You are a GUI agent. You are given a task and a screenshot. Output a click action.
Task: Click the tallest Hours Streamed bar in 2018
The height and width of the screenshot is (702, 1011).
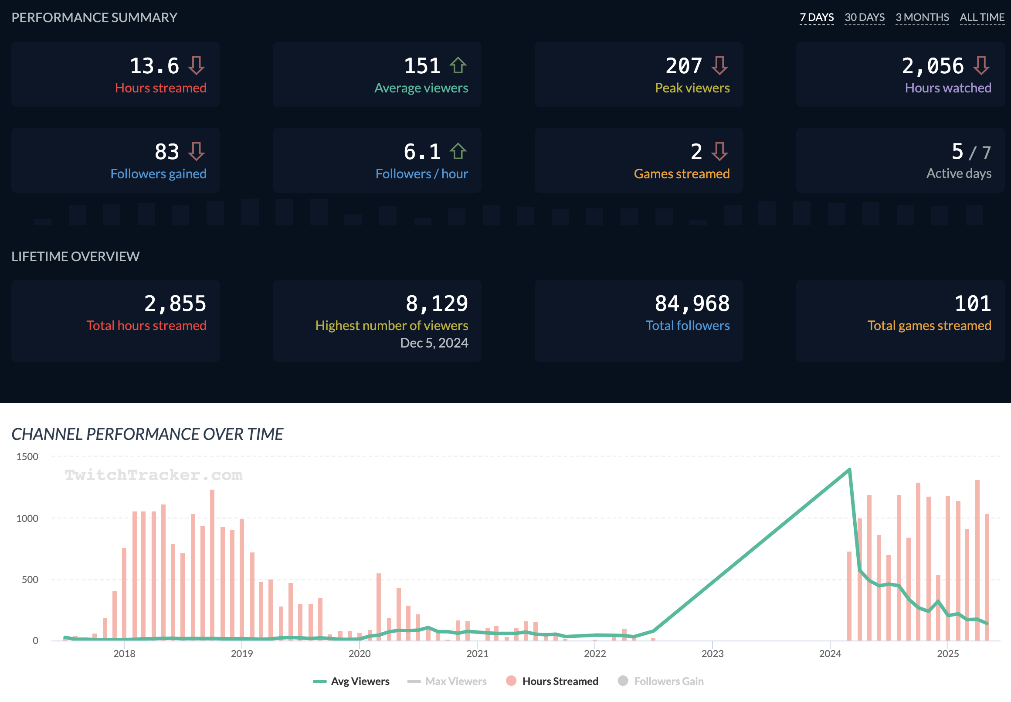click(212, 563)
